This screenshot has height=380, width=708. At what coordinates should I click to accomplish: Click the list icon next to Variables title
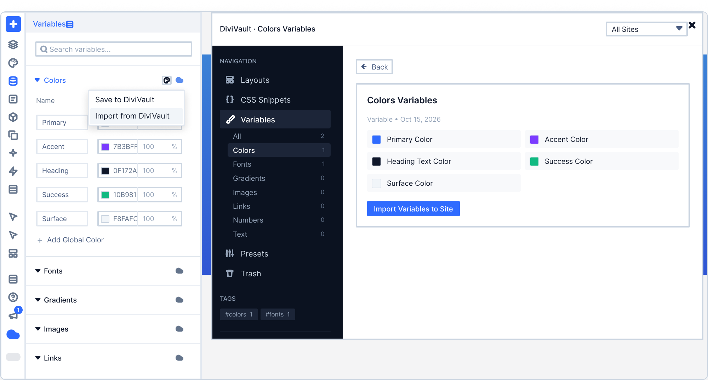pos(70,24)
